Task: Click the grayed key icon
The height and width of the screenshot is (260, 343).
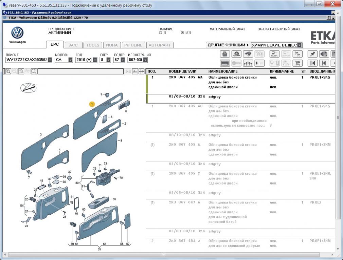Action: tap(236, 63)
